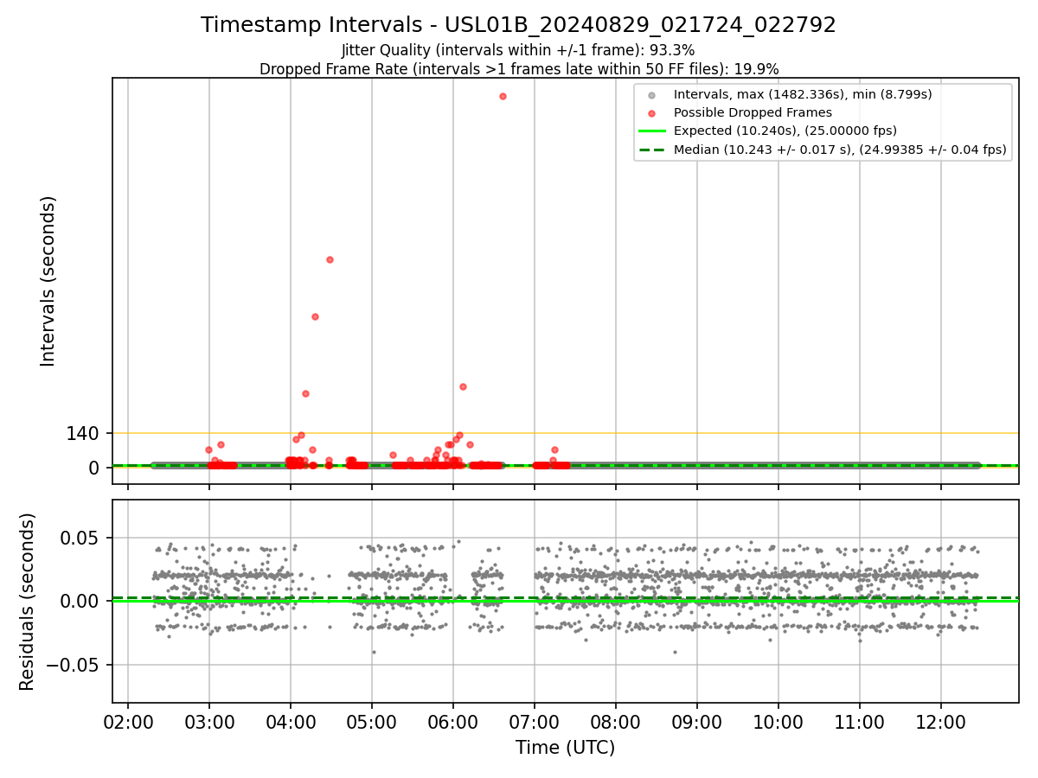Click the 03:00 time tick label
1038x778 pixels.
click(209, 721)
